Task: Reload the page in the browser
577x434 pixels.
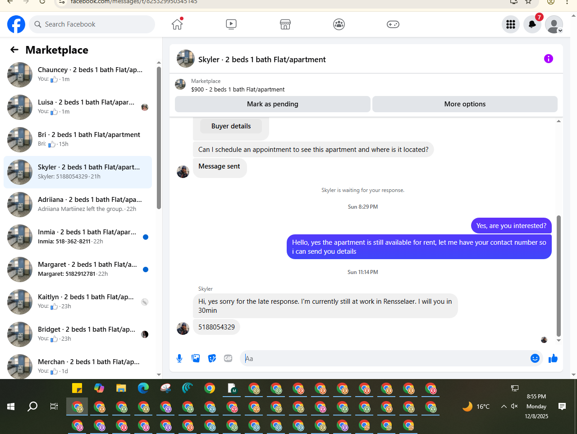Action: (x=42, y=2)
